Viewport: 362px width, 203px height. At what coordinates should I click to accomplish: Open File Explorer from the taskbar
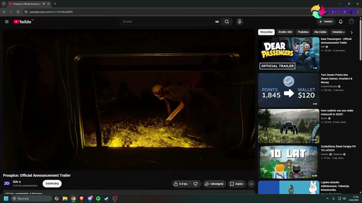pyautogui.click(x=65, y=198)
